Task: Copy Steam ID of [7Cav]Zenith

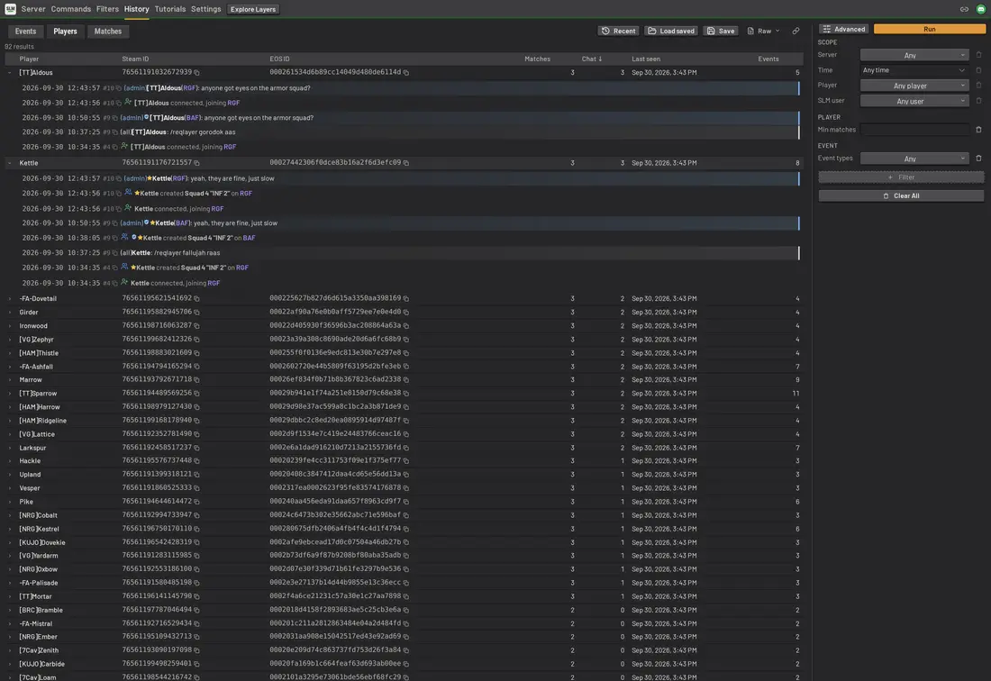Action: [196, 650]
